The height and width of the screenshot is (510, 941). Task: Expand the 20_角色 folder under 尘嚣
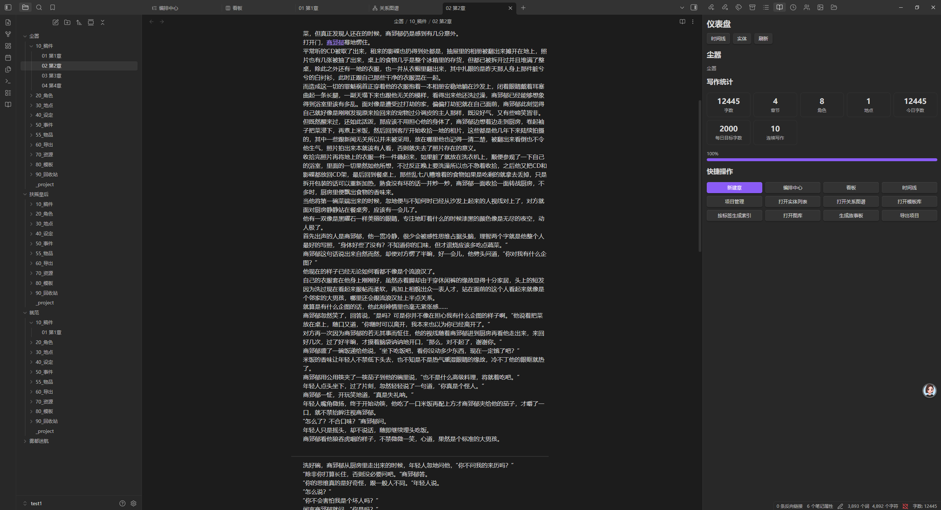44,95
